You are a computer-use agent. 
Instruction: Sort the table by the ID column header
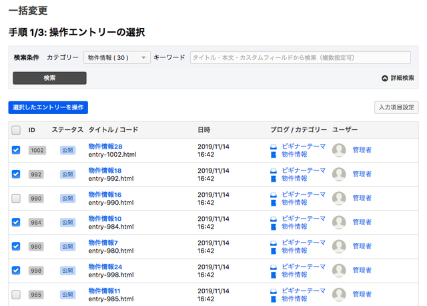(x=32, y=130)
